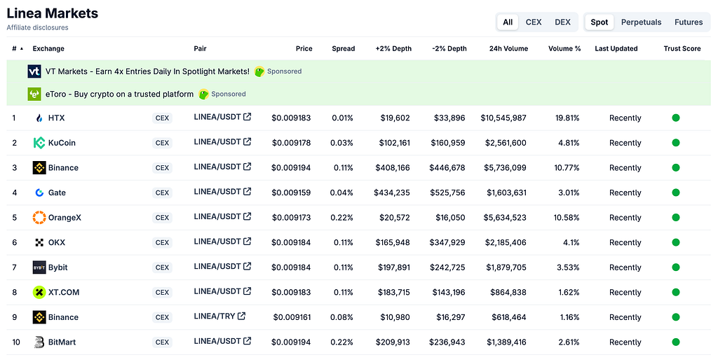Open external link icon for HTX LINEA/USDT
Image resolution: width=718 pixels, height=362 pixels.
[248, 117]
